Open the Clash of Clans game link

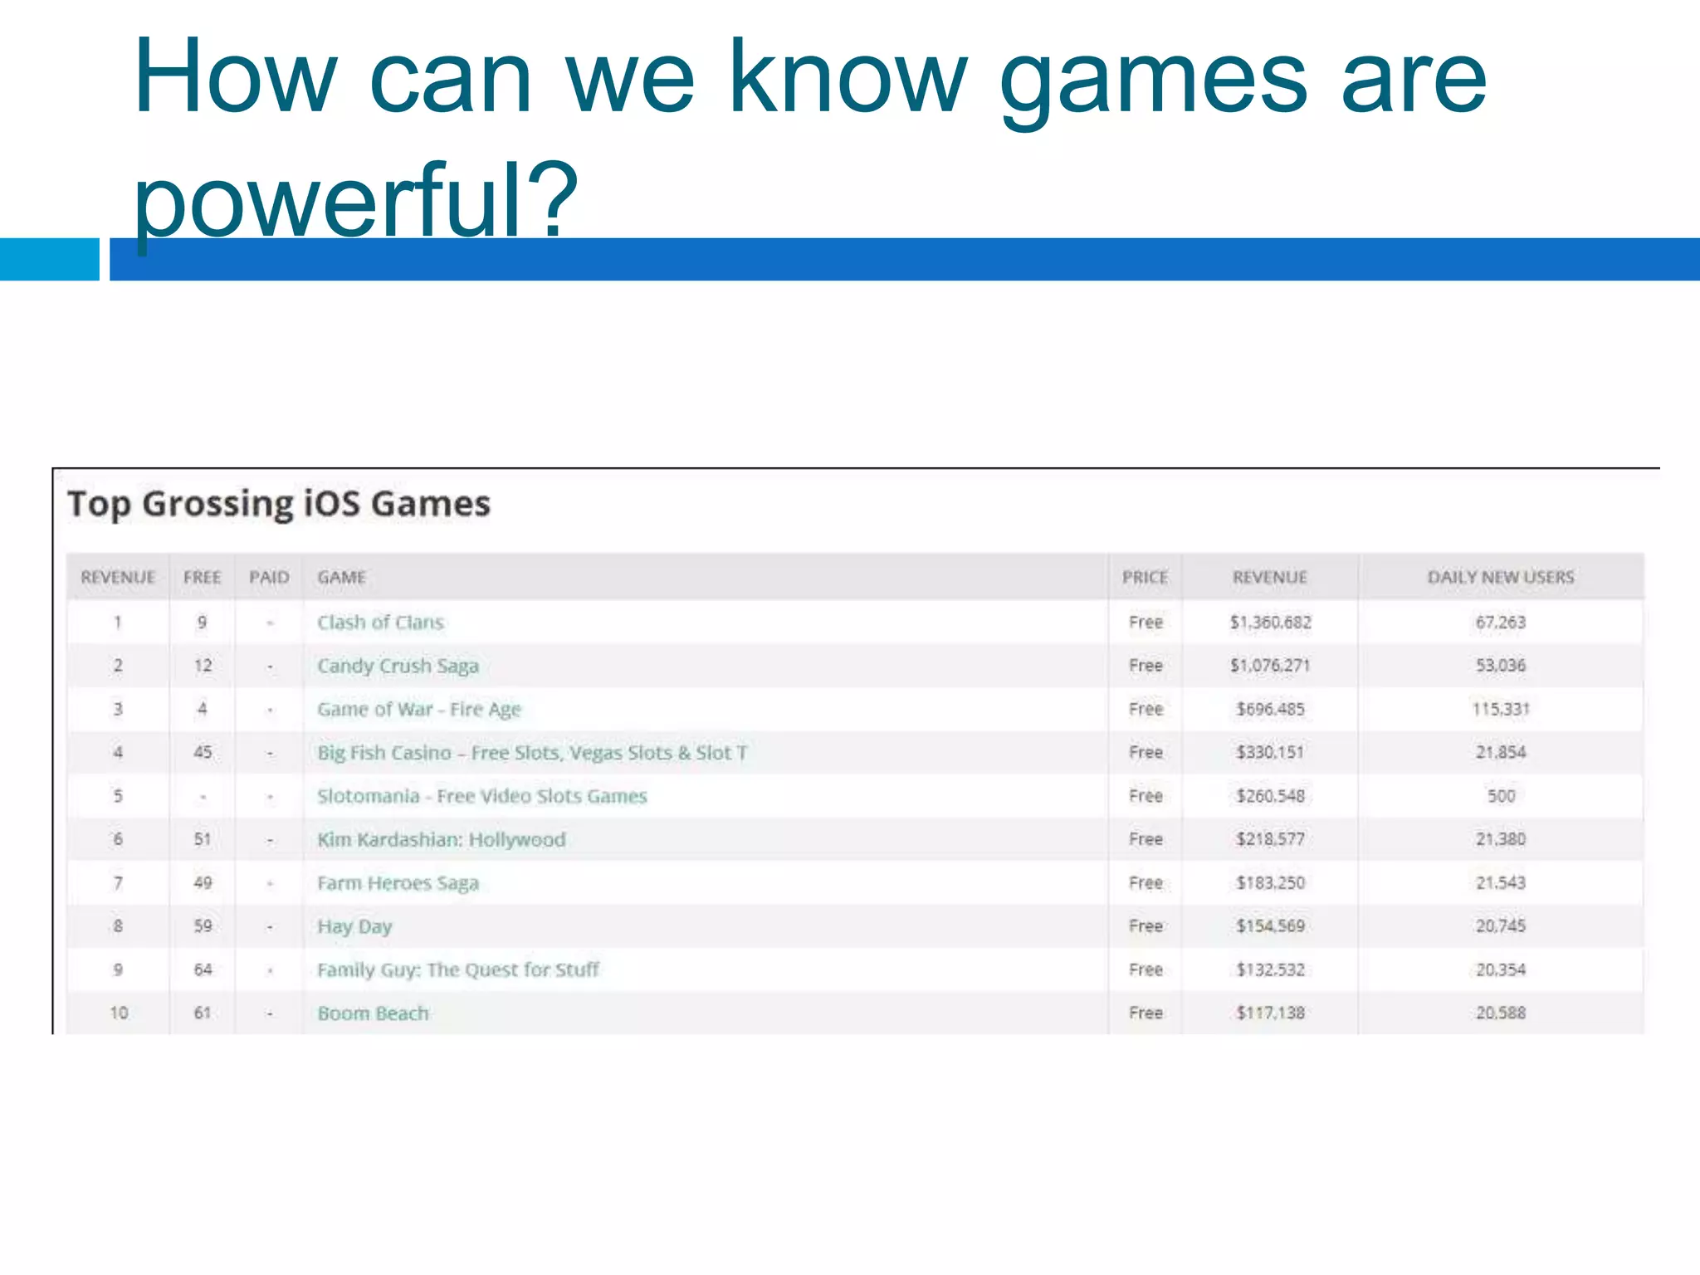pyautogui.click(x=380, y=623)
